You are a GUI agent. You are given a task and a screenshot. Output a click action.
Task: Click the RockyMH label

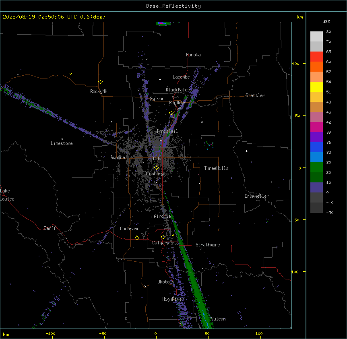pyautogui.click(x=99, y=91)
